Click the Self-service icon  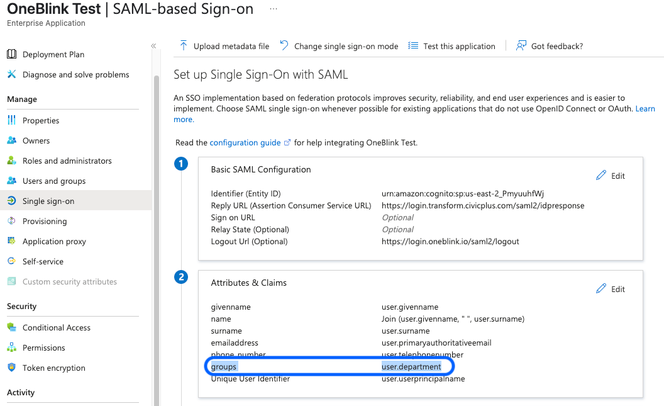click(12, 261)
